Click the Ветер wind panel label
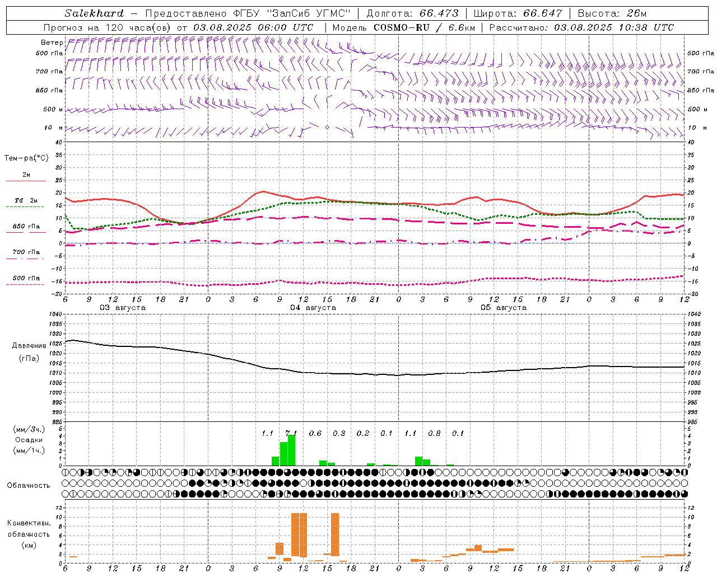 pos(52,43)
